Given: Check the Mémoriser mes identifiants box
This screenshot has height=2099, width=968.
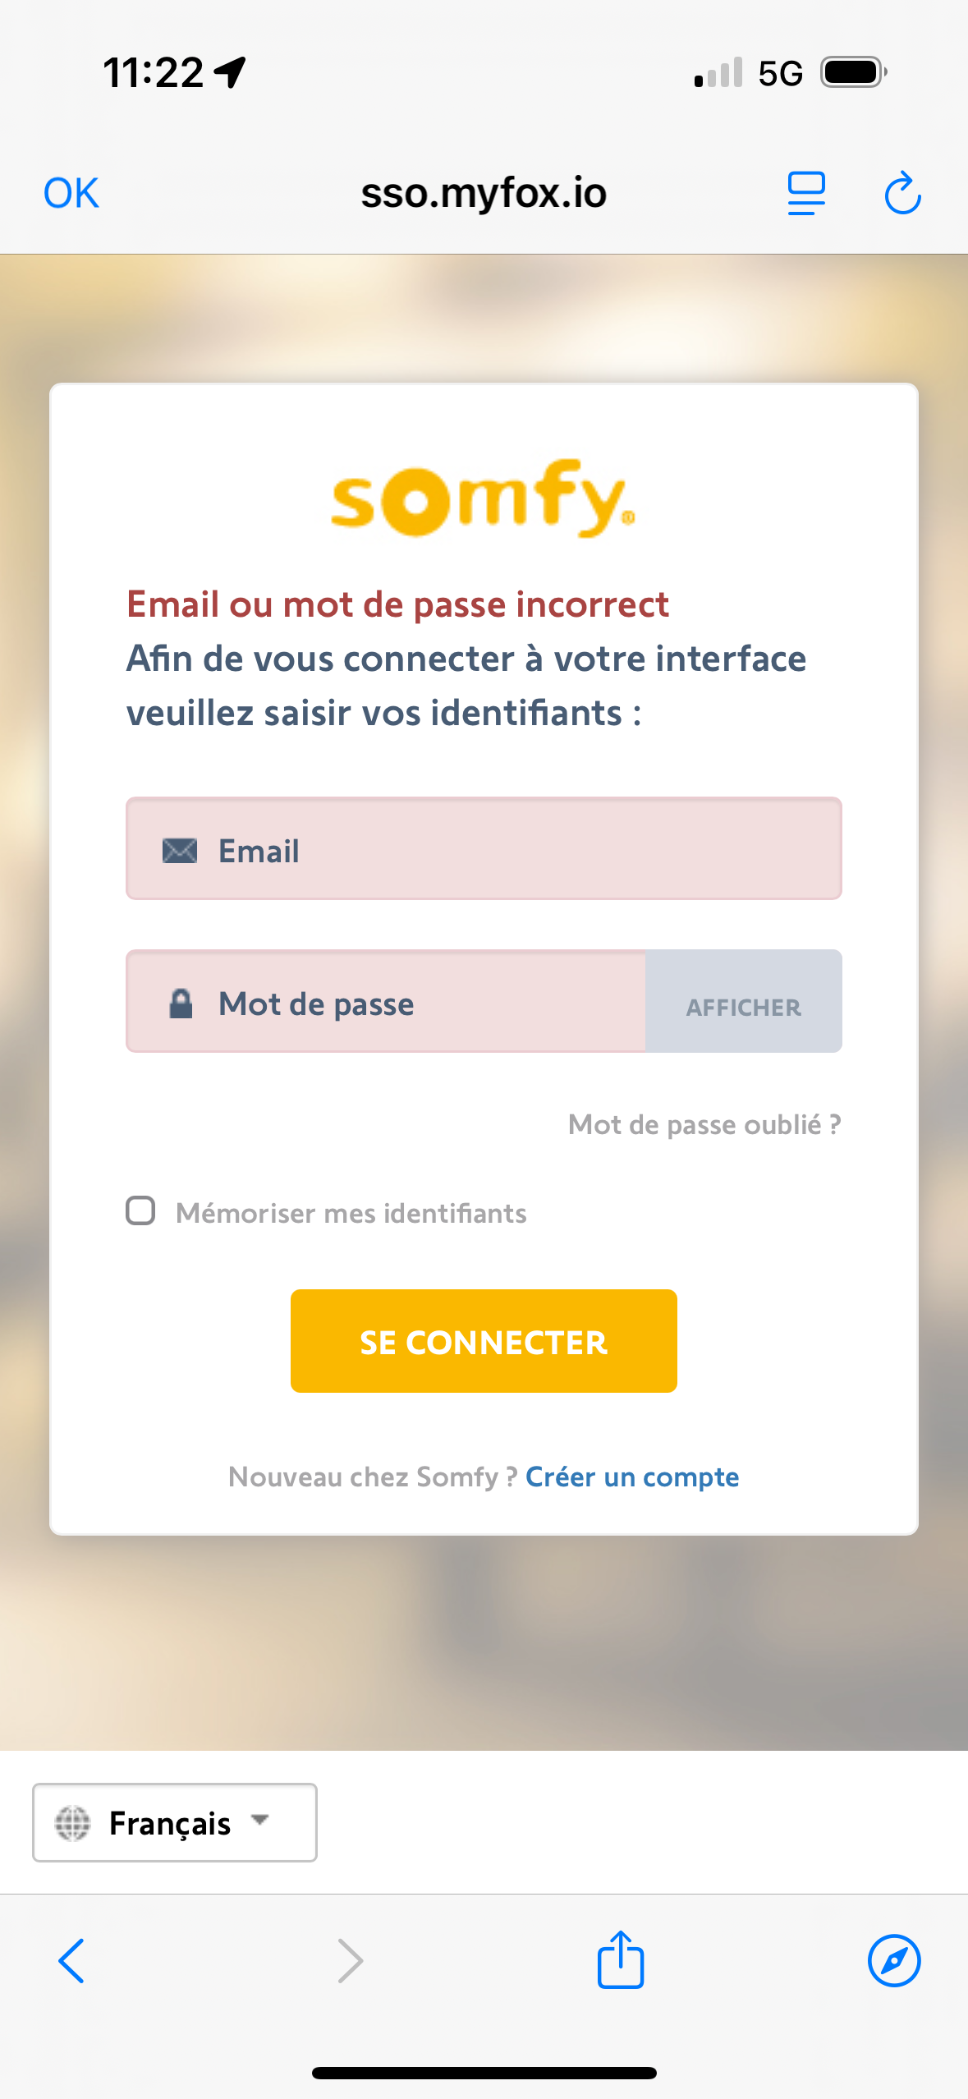Looking at the screenshot, I should [x=140, y=1210].
